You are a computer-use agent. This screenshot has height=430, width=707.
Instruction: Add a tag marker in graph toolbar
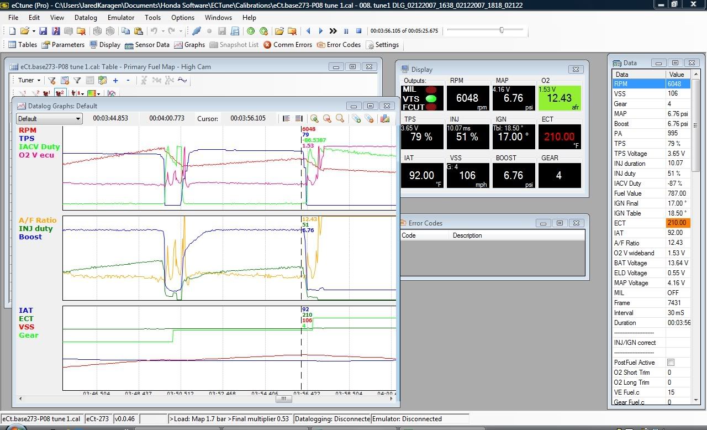click(356, 118)
